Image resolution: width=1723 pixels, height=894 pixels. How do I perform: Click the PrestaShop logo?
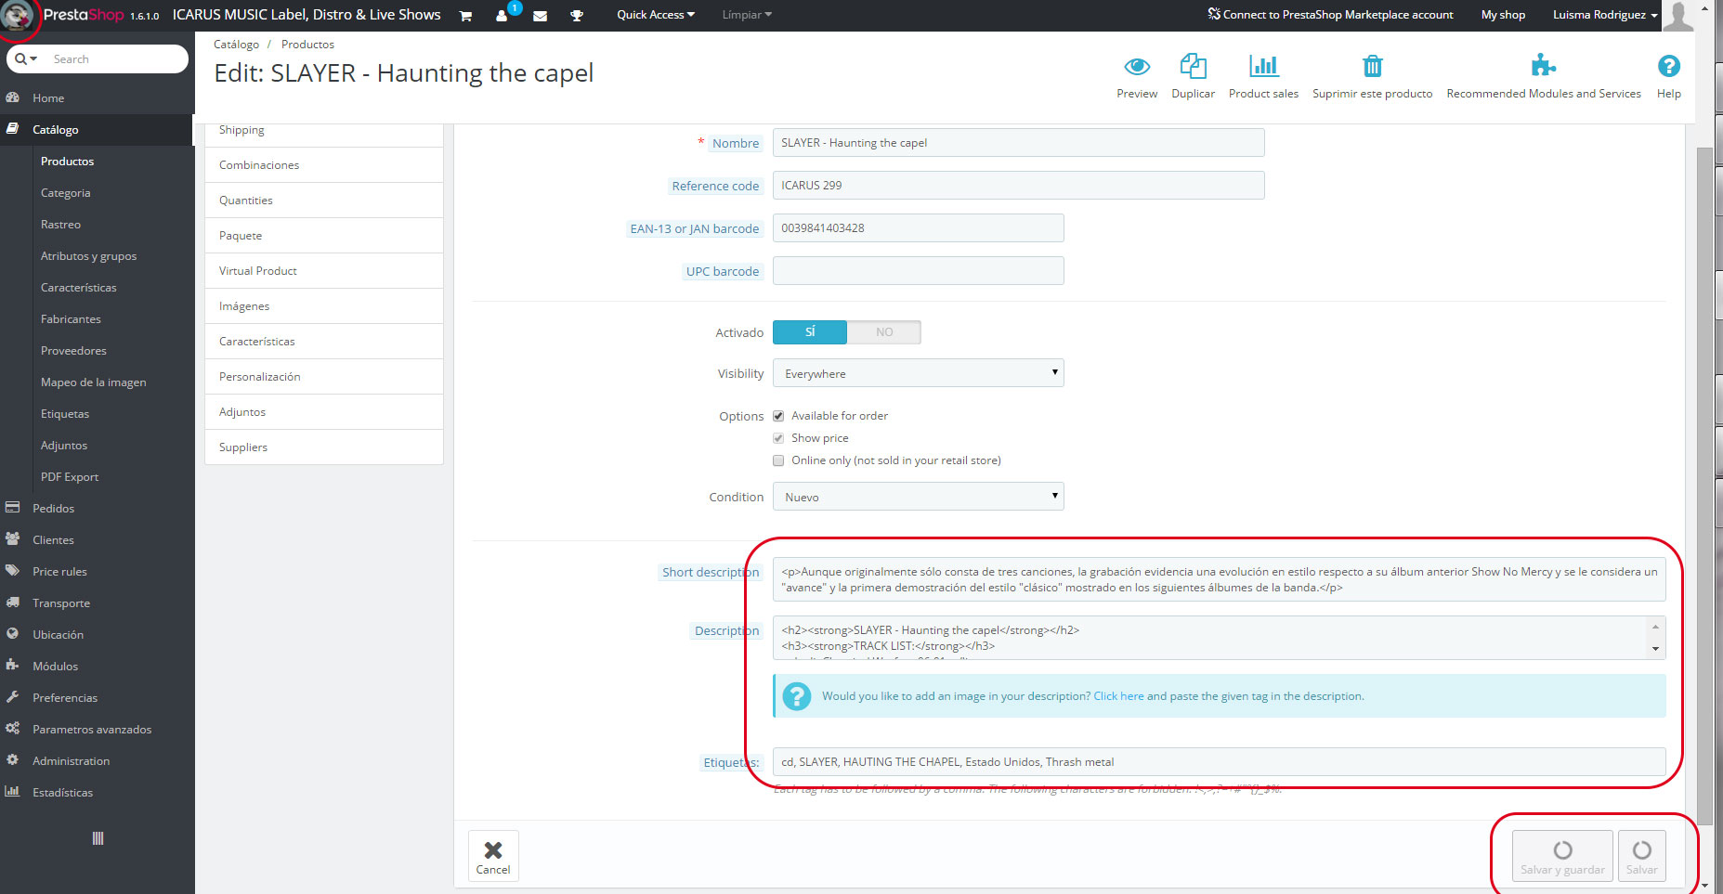[83, 15]
